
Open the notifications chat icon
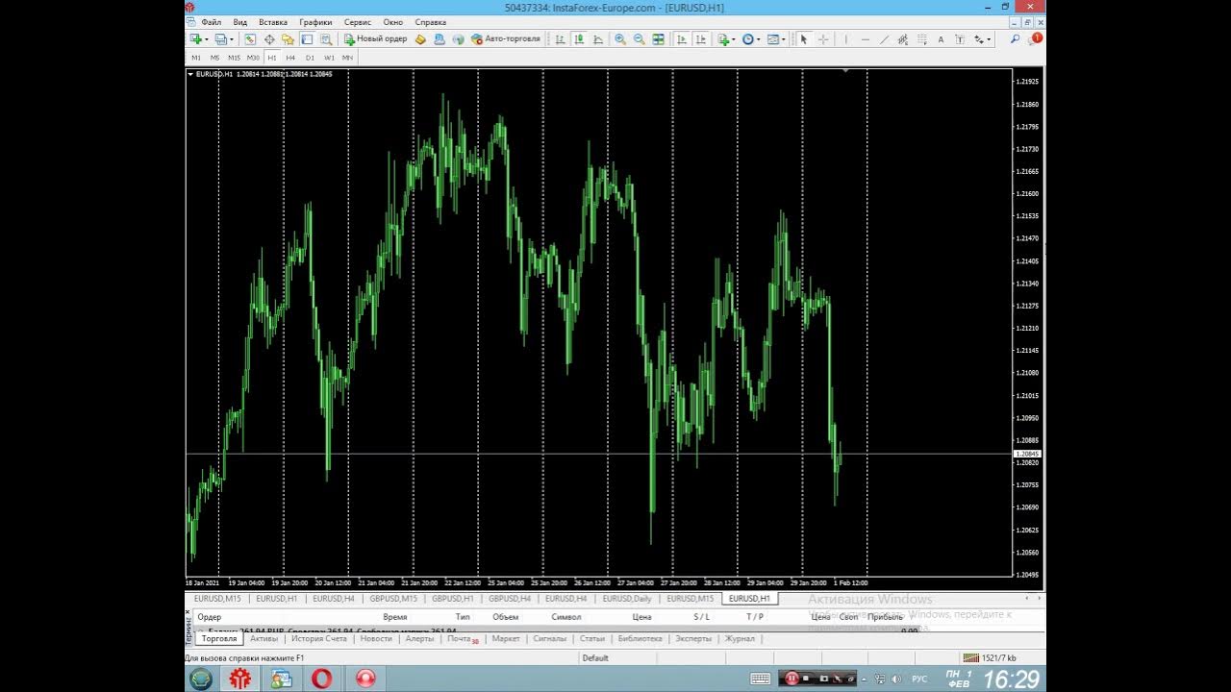(x=1035, y=39)
